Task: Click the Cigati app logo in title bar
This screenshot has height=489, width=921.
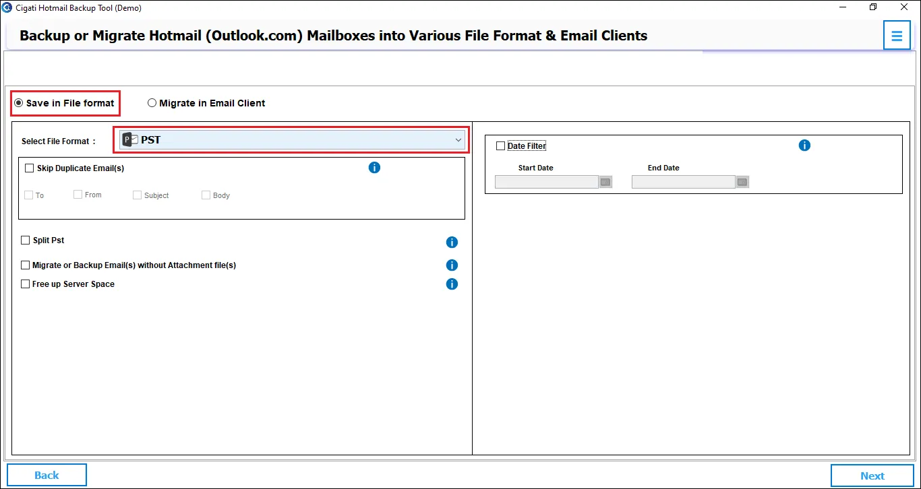Action: [x=7, y=7]
